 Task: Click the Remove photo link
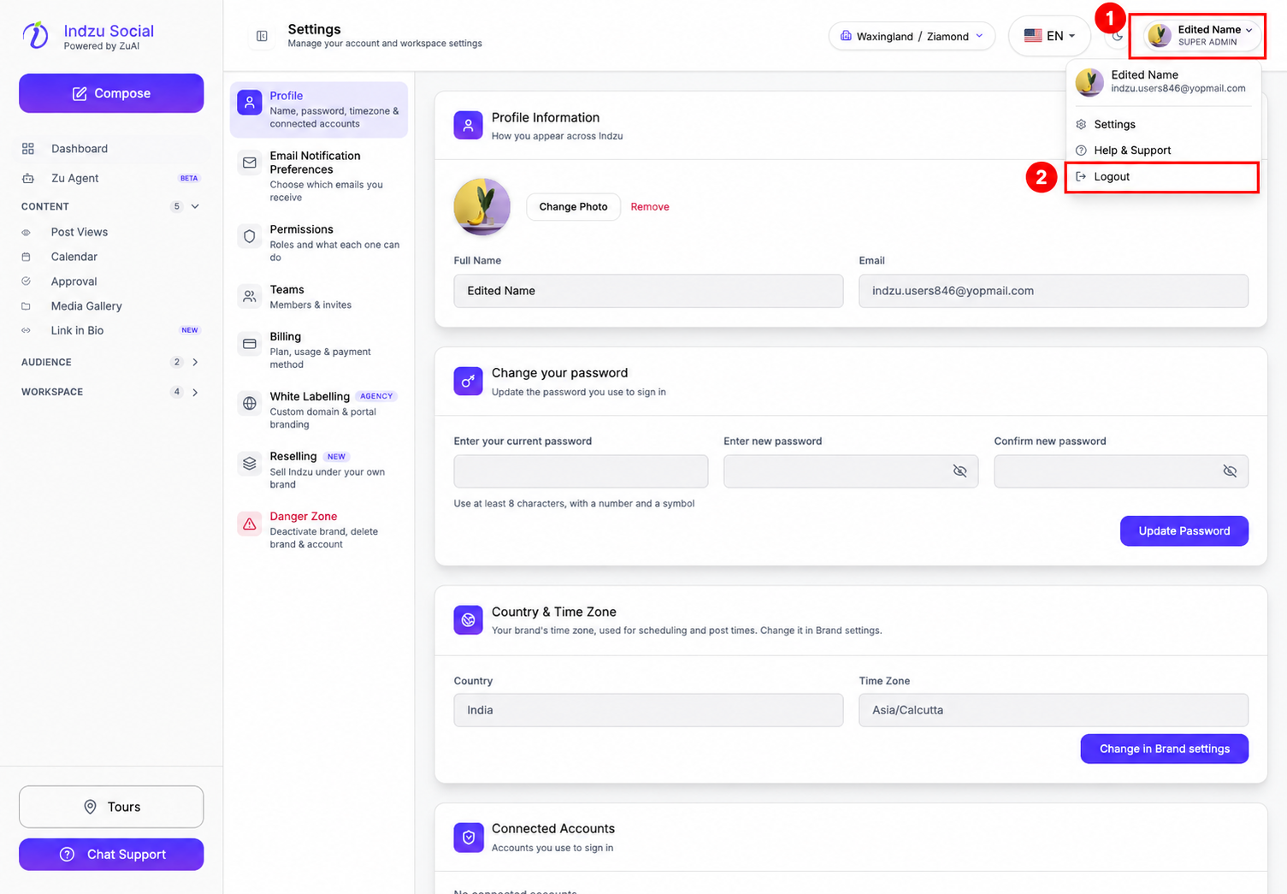(650, 206)
